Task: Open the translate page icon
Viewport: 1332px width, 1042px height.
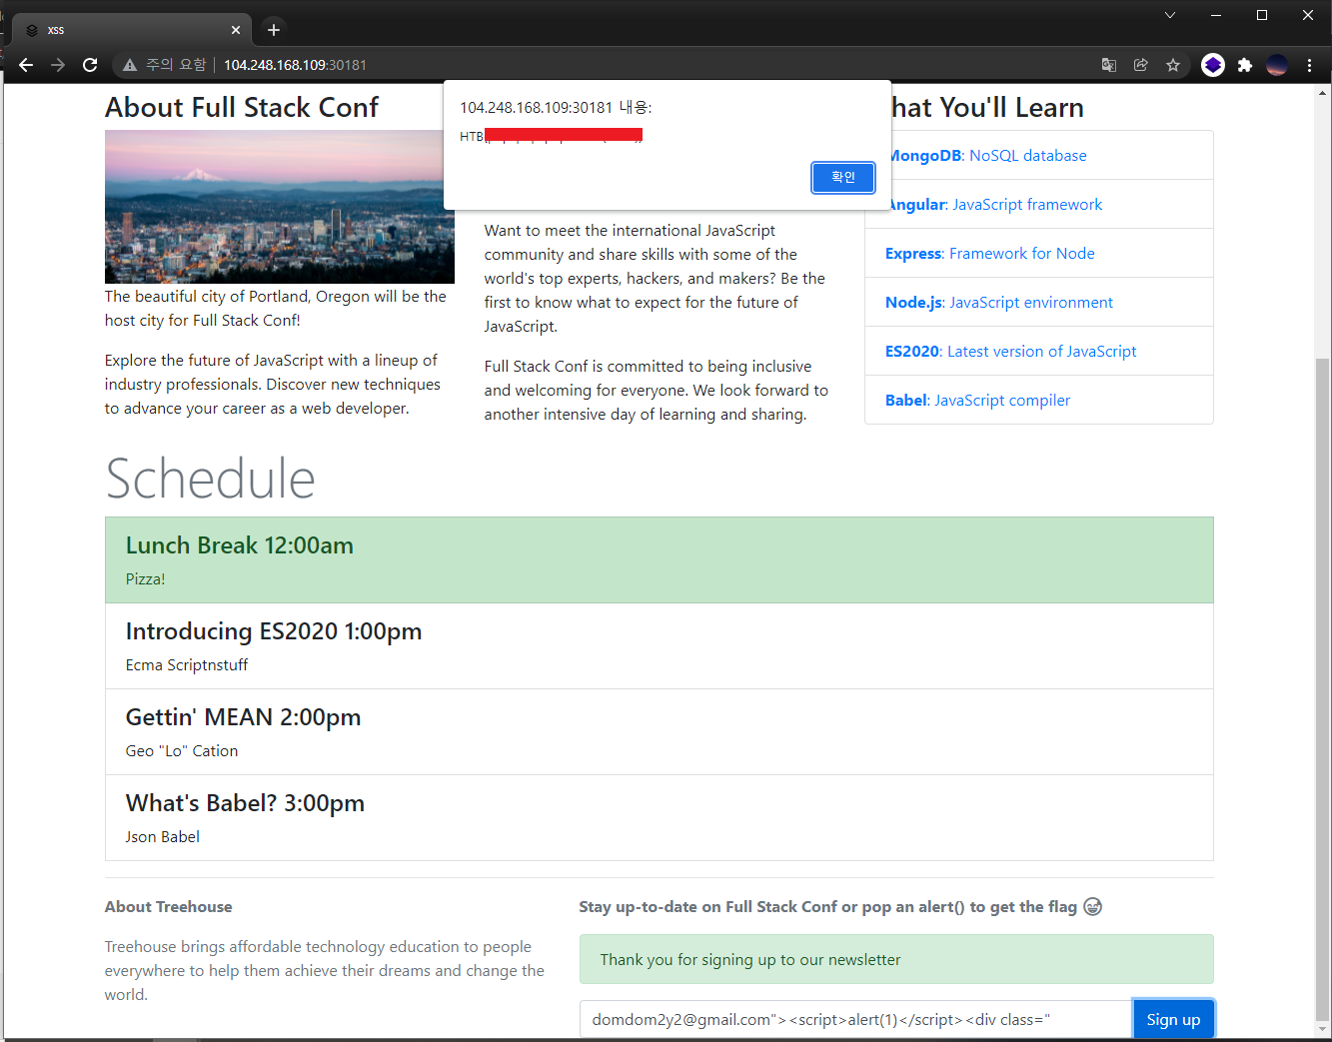Action: tap(1109, 65)
